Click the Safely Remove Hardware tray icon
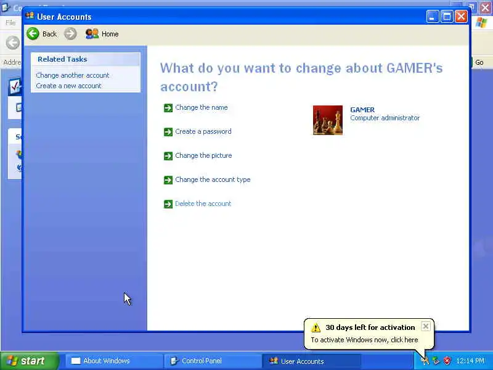The height and width of the screenshot is (370, 493). coord(436,361)
